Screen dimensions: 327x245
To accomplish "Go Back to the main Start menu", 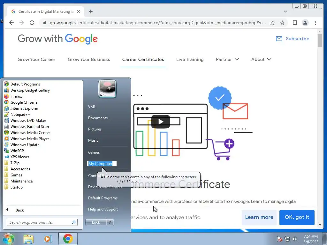I will (x=15, y=210).
